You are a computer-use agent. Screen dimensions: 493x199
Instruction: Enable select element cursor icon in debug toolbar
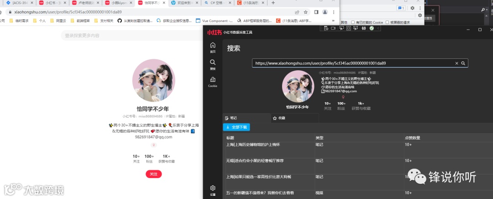pyautogui.click(x=341, y=28)
